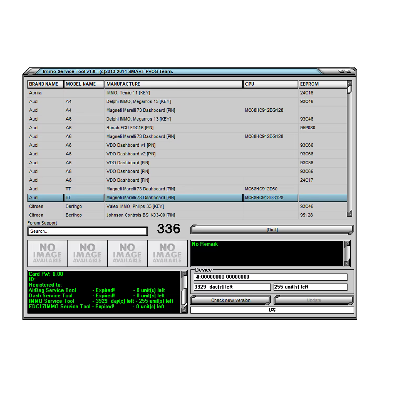Click the Immo Service Tool title bar
394x394 pixels.
(x=179, y=71)
